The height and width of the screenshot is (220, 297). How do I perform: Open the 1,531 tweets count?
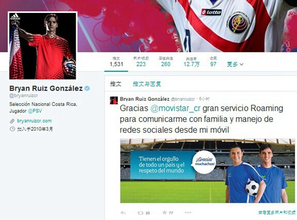coord(116,62)
